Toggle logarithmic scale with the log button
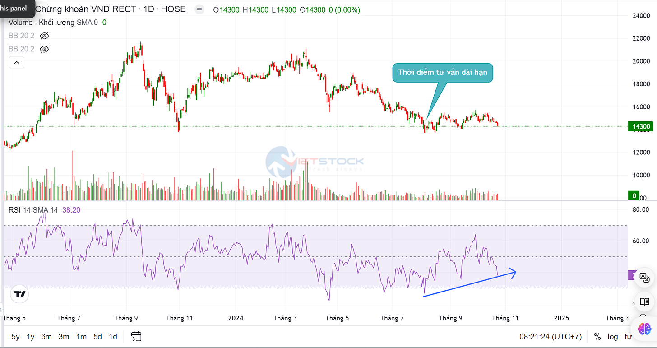Screen dimensions: 657x348 click(x=613, y=337)
